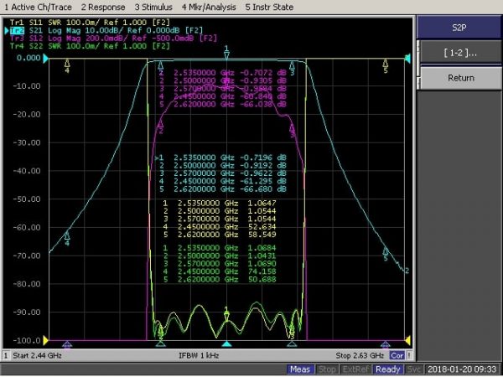Select trace Tr1 S11 SWR label
The image size is (503, 377).
[x=90, y=23]
